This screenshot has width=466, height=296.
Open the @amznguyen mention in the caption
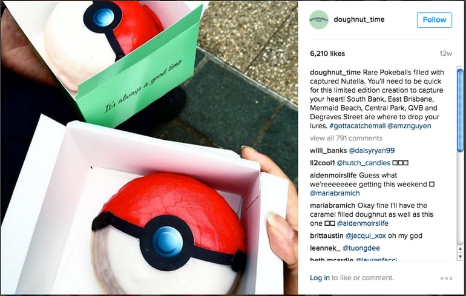(x=409, y=126)
